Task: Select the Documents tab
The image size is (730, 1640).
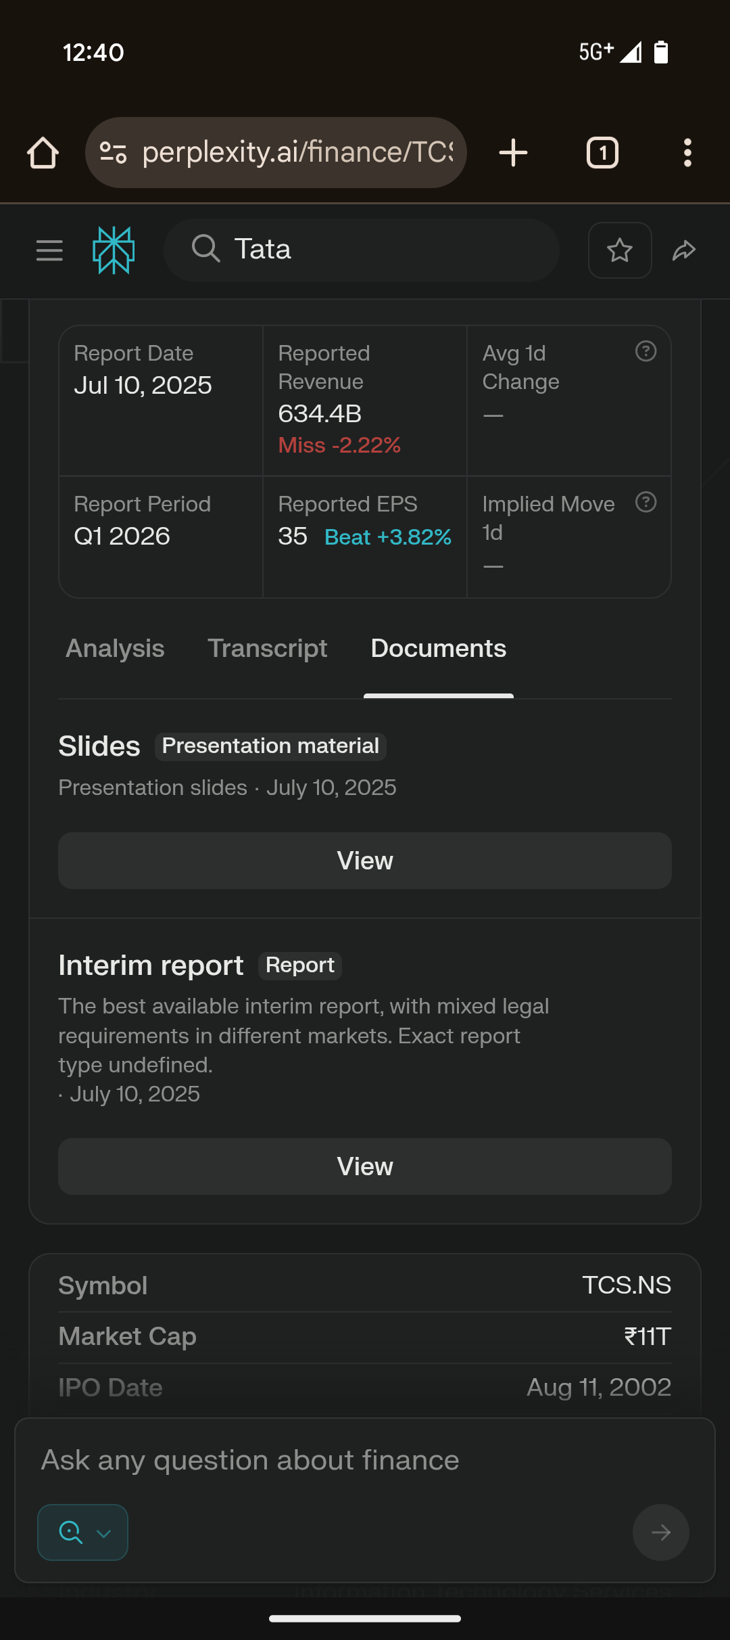Action: pos(439,649)
